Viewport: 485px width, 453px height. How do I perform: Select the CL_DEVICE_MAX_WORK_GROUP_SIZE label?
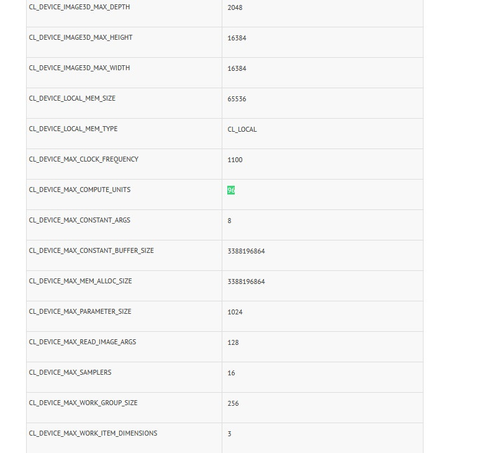pos(83,403)
